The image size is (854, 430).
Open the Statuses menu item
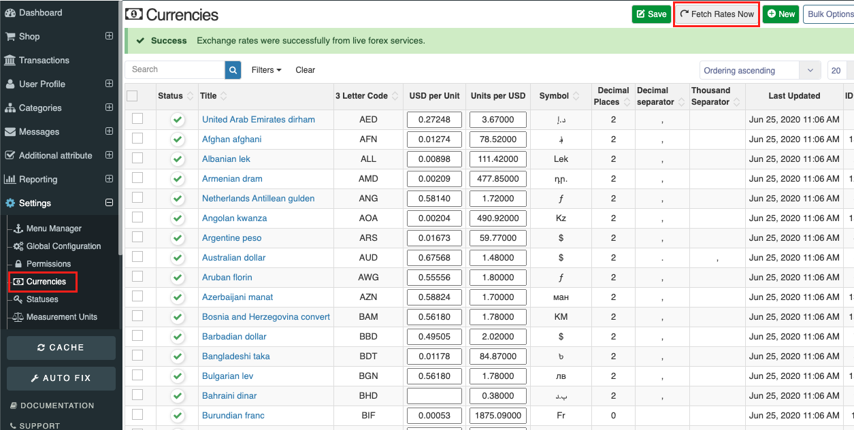tap(44, 299)
